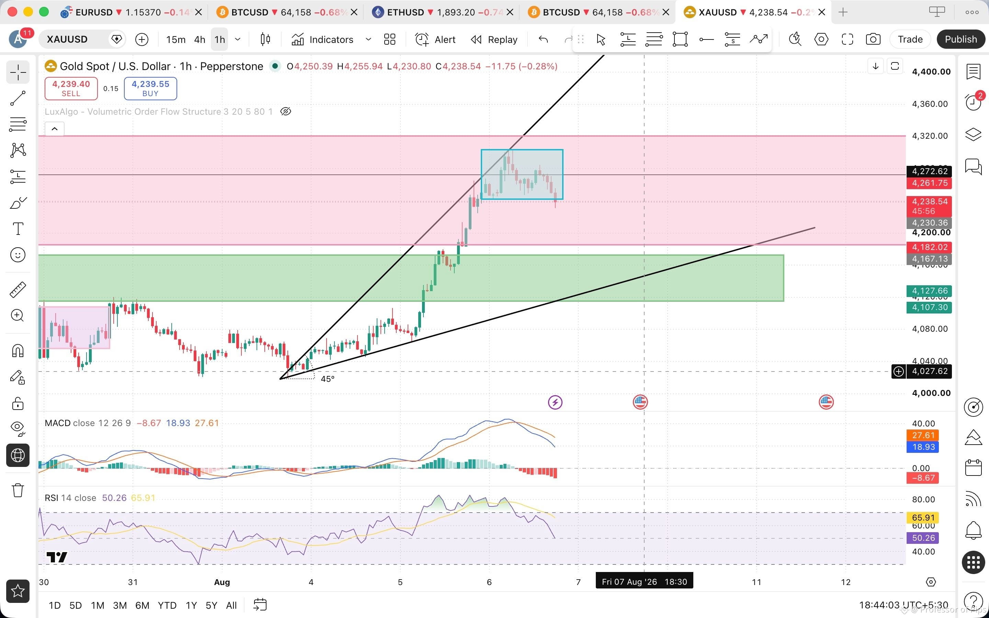Expand the Indicators favorites dropdown arrow
The width and height of the screenshot is (989, 618).
pyautogui.click(x=368, y=39)
